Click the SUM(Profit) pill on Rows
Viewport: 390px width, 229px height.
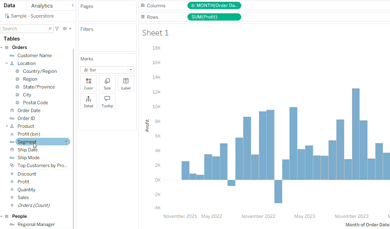pos(214,17)
